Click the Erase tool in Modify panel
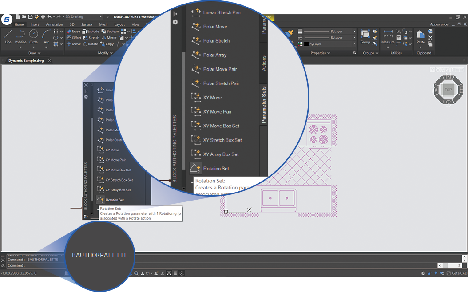This screenshot has height=292, width=468. (73, 32)
